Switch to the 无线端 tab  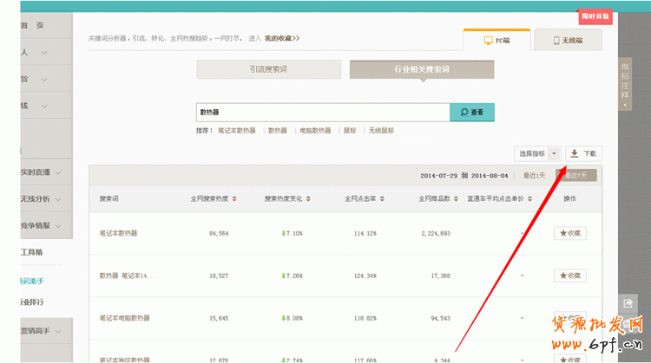coord(569,41)
